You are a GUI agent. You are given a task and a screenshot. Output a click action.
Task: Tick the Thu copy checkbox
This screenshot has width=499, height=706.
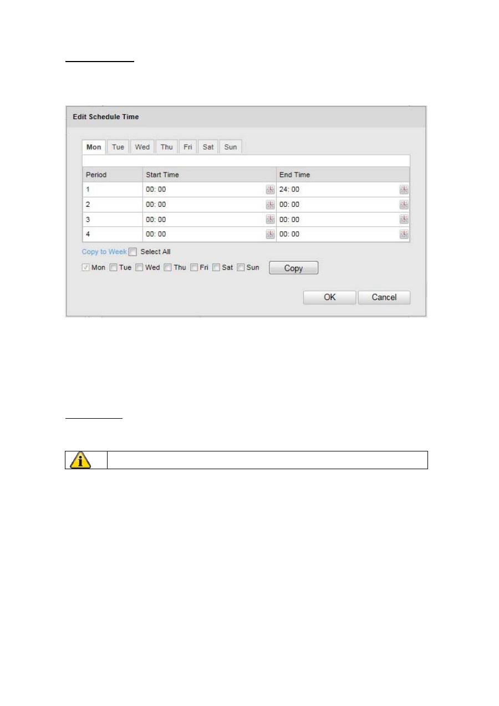pos(167,267)
